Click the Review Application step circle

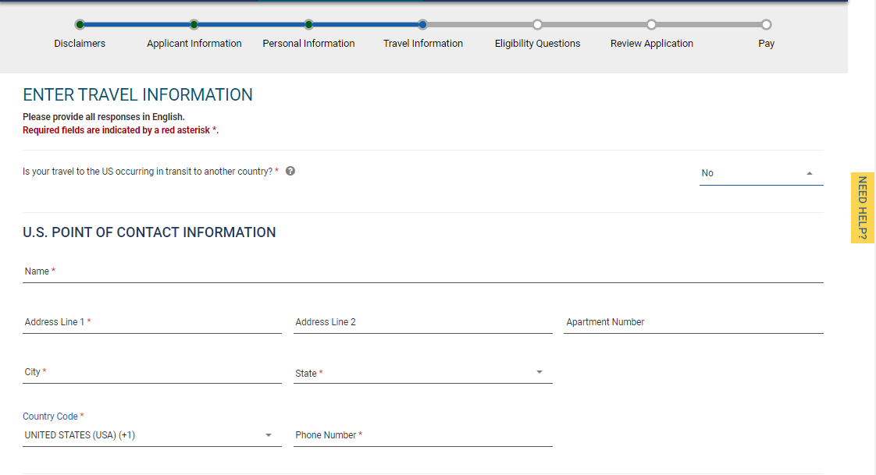click(x=651, y=25)
